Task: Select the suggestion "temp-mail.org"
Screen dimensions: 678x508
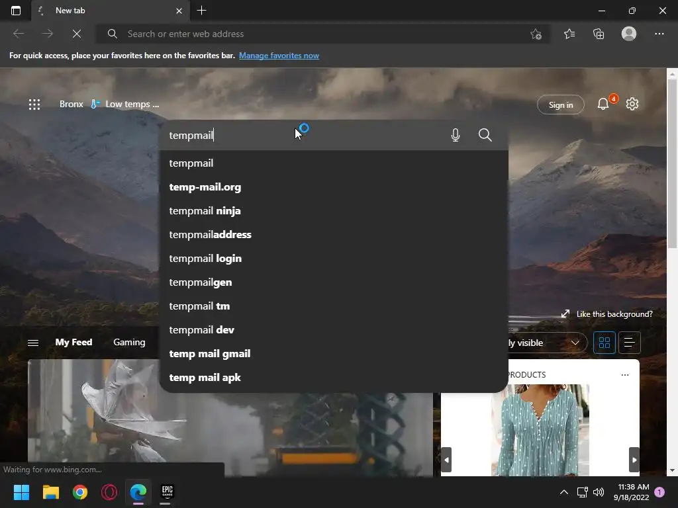Action: coord(334,187)
